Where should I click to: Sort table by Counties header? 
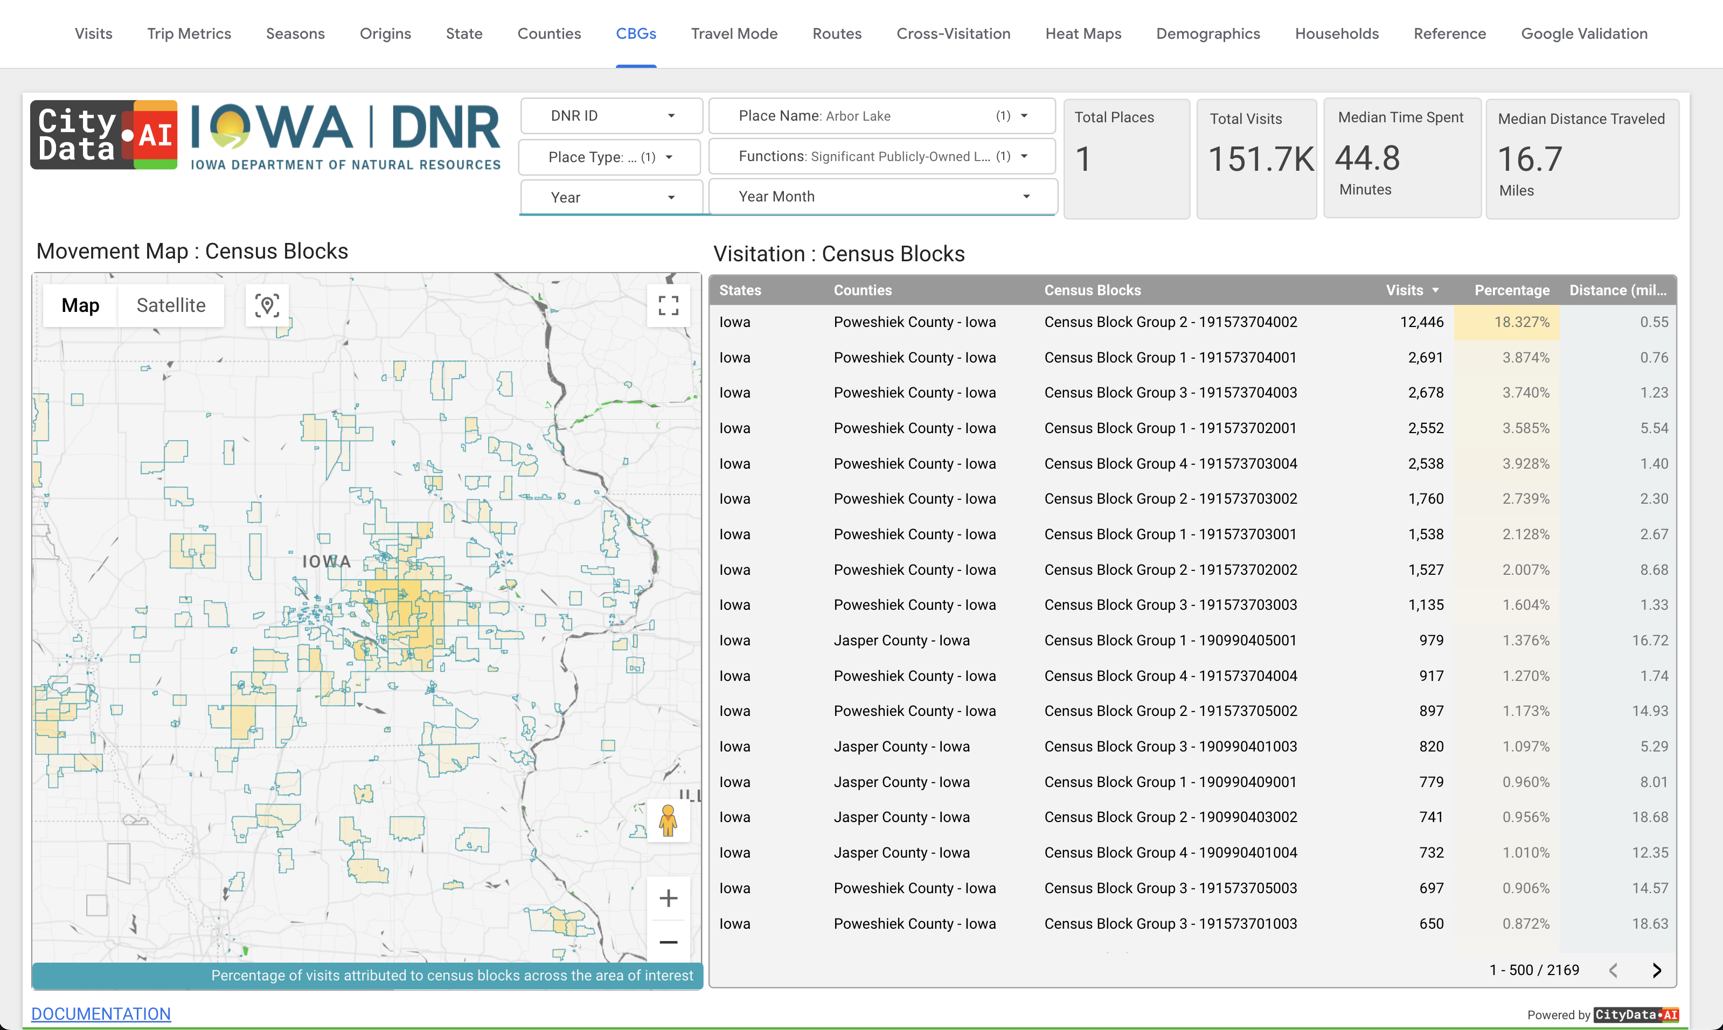pyautogui.click(x=862, y=290)
